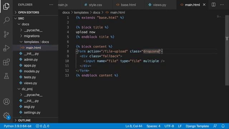Click the extends base.html line
Viewport: 229px width, 129px height.
click(x=100, y=18)
